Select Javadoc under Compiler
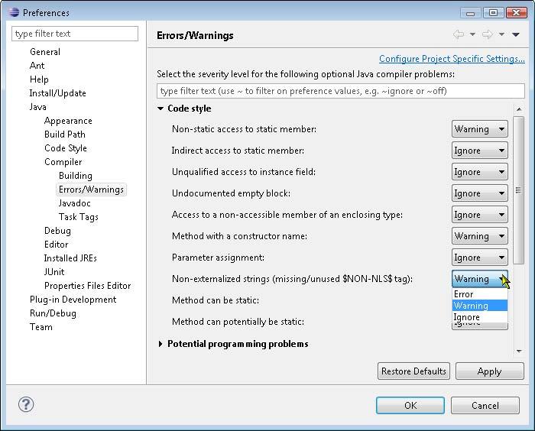Screen dimensions: 535x431 click(x=74, y=203)
